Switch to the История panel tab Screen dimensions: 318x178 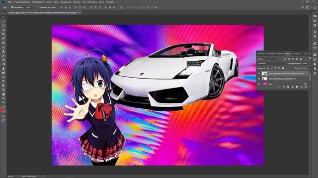[296, 53]
